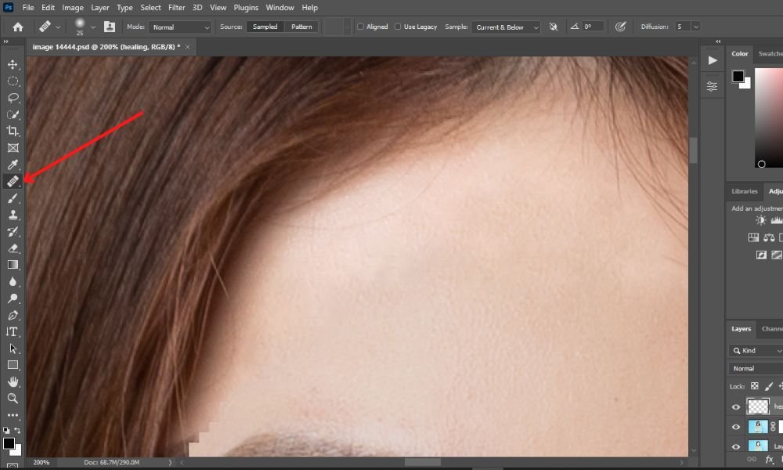Toggle lock image pixels brush icon
The width and height of the screenshot is (783, 470).
point(769,386)
